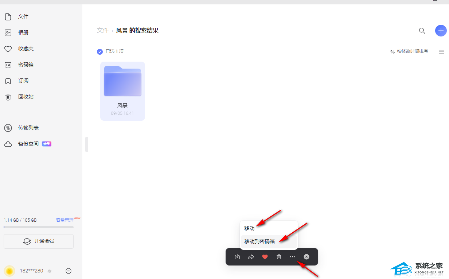The height and width of the screenshot is (279, 449).
Task: Click the sidebar collapse handle
Action: click(87, 144)
